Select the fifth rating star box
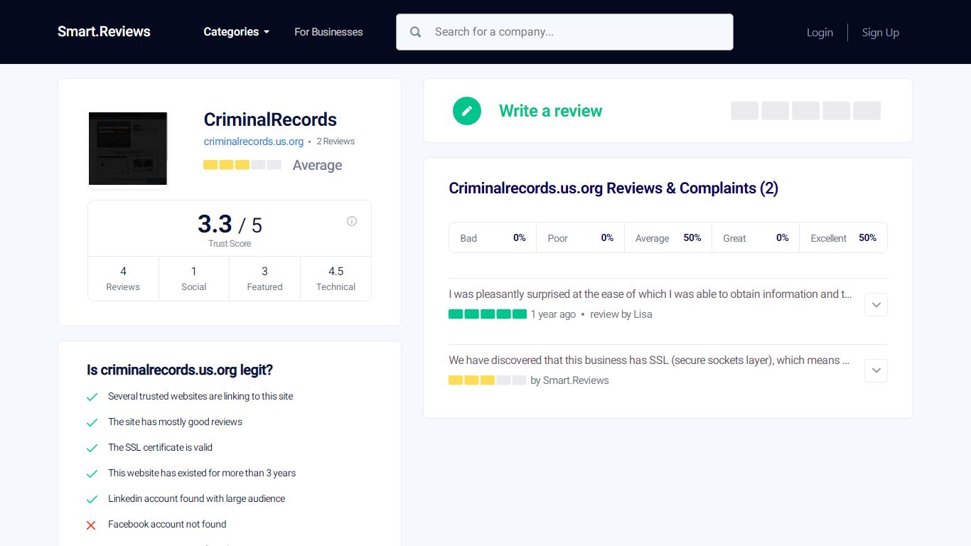This screenshot has width=971, height=546. 867,111
